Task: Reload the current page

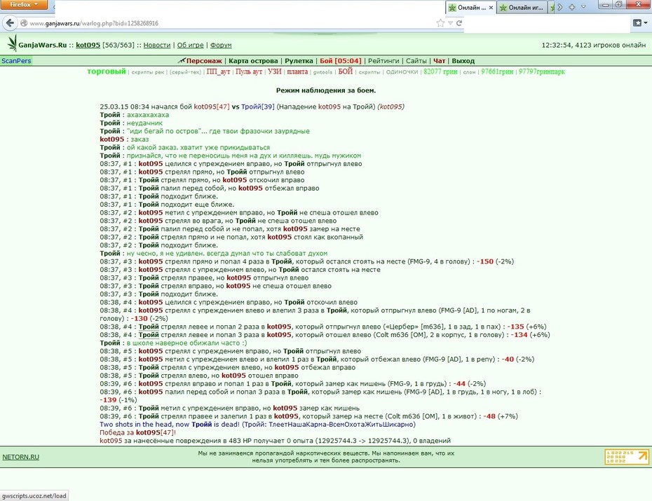Action: point(459,23)
